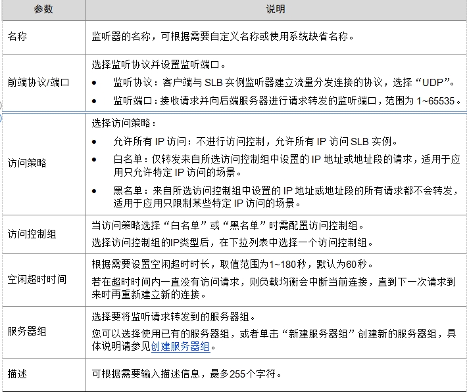Image resolution: width=467 pixels, height=392 pixels.
Task: Click the paragraph starting 若在超时时间内
Action: pyautogui.click(x=274, y=288)
